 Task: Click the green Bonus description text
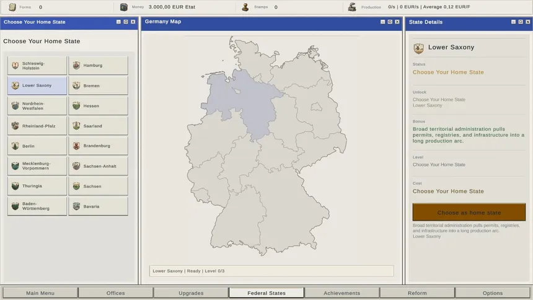pyautogui.click(x=469, y=135)
